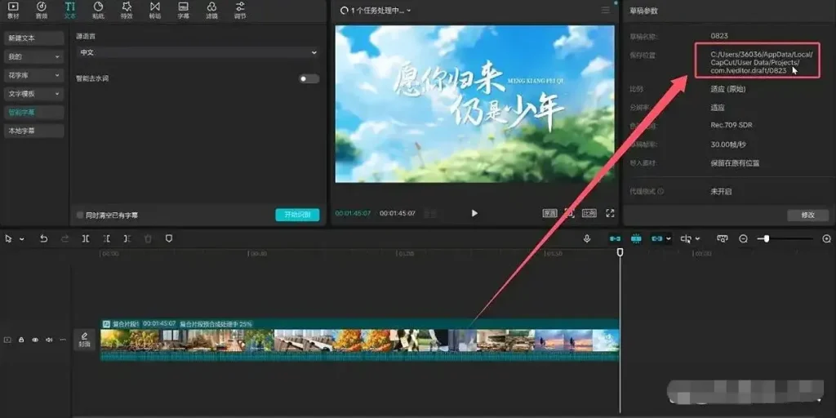Expand the 我的 sidebar category
The height and width of the screenshot is (418, 836).
34,56
